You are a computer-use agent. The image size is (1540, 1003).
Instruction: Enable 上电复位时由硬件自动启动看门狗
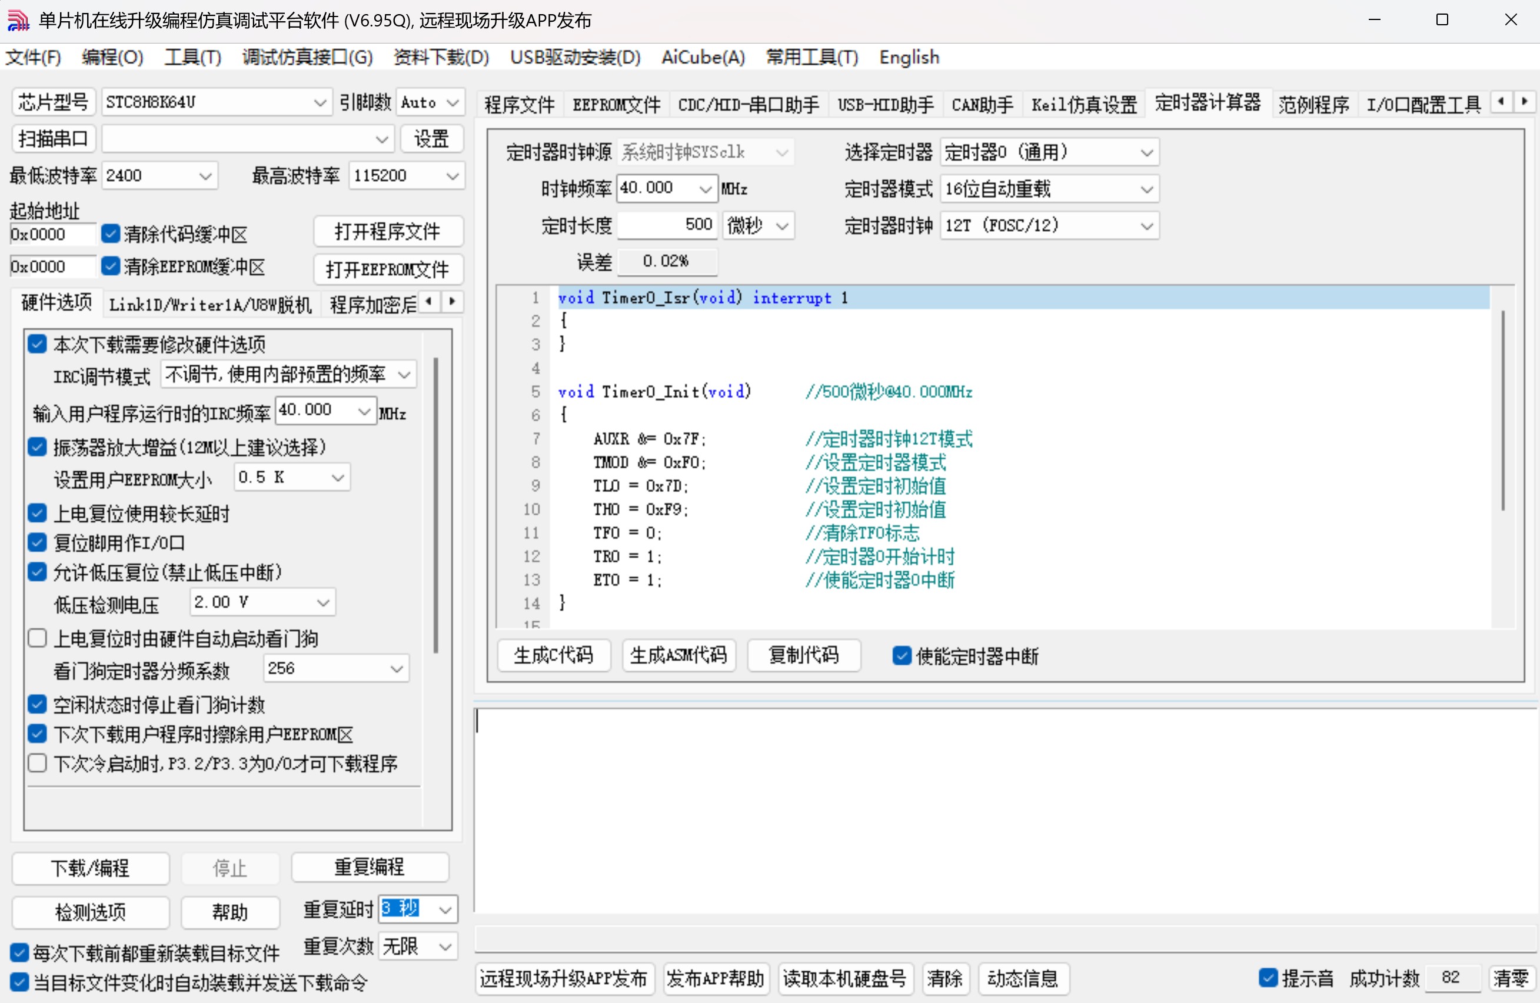[x=38, y=638]
